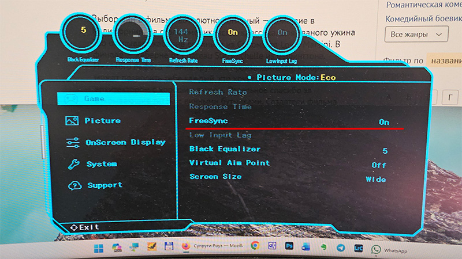Open System settings wrench icon
The image size is (462, 259).
coord(73,164)
